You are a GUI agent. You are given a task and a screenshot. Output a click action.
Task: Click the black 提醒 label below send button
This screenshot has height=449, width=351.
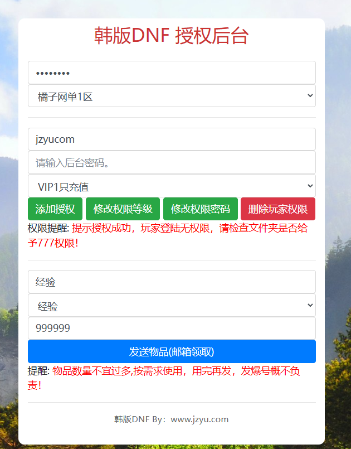(38, 371)
